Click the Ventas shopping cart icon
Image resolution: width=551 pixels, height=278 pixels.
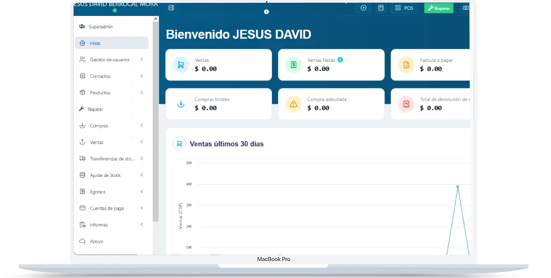coord(181,65)
